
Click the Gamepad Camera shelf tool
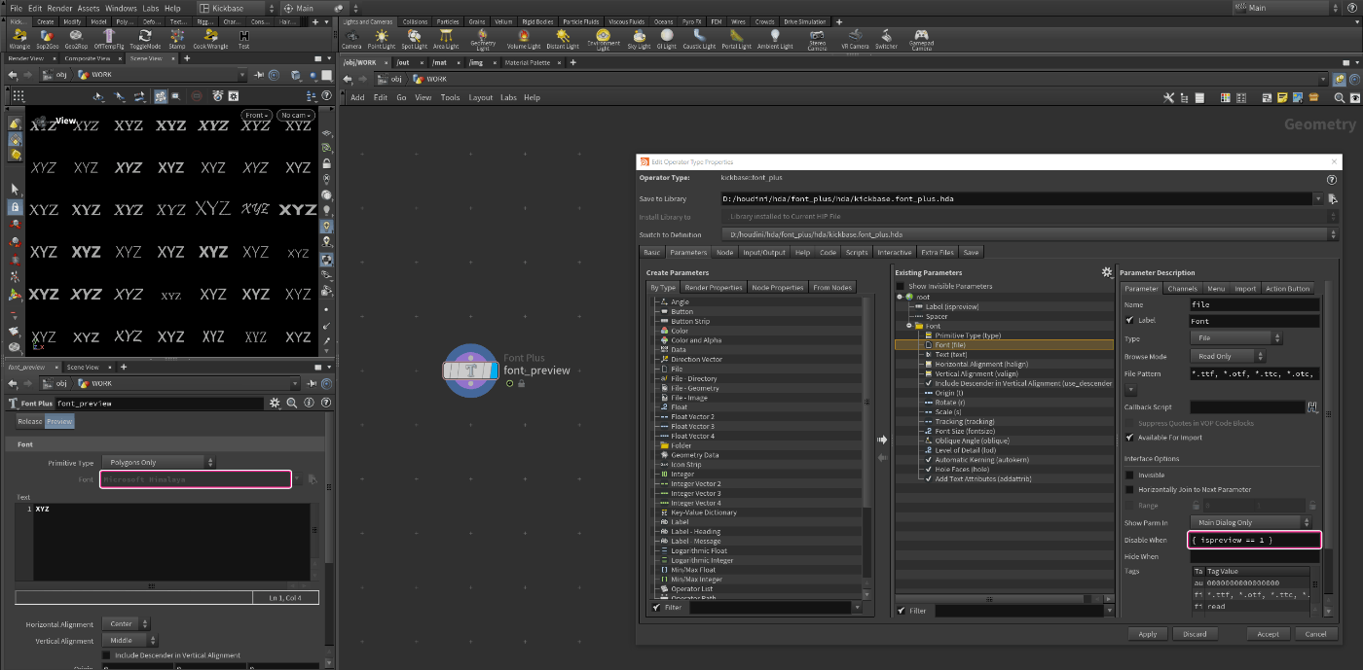[920, 39]
